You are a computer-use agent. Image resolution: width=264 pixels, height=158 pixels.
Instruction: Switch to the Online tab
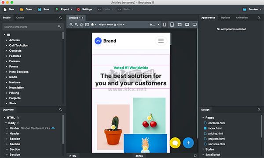click(x=20, y=18)
